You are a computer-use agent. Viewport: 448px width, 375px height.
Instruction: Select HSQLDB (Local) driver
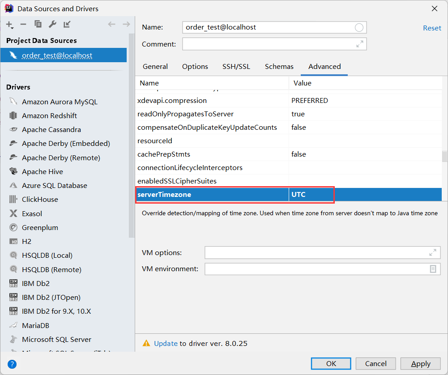click(x=47, y=256)
